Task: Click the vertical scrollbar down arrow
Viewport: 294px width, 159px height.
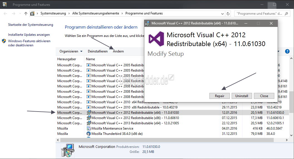Action: click(291, 135)
